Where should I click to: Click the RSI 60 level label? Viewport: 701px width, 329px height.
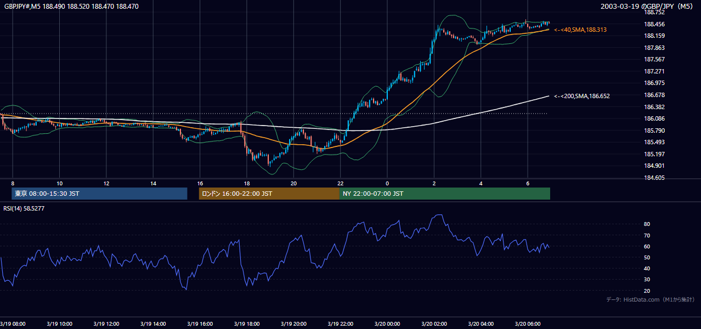647,246
